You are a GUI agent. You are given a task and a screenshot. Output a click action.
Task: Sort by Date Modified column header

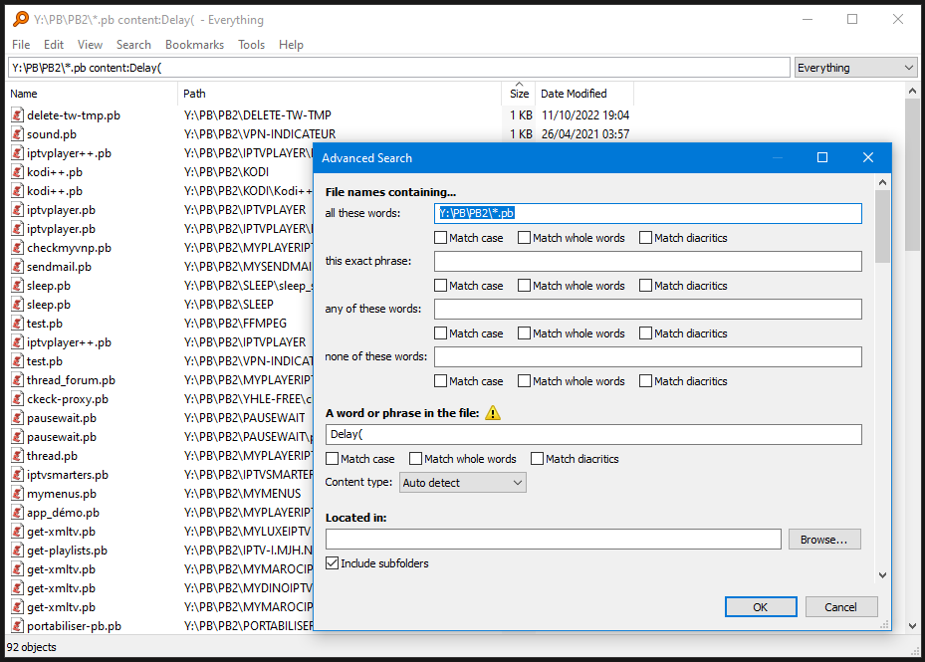[584, 94]
